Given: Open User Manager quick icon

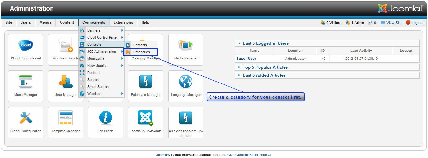Looking at the screenshot, I should 65,86.
